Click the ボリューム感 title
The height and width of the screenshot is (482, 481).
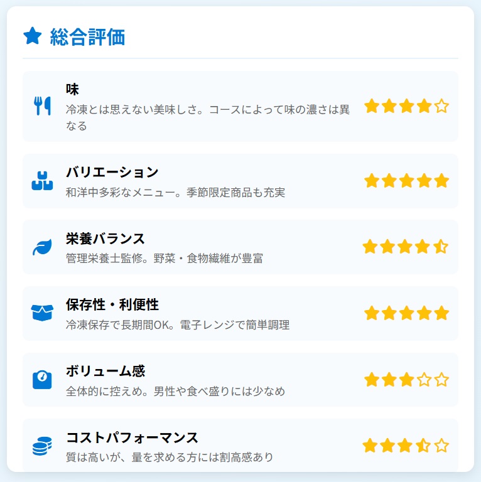click(x=105, y=371)
